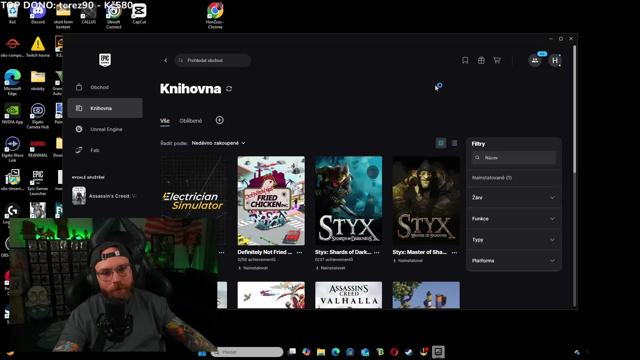Open the gift redeem icon
640x360 pixels.
(481, 60)
